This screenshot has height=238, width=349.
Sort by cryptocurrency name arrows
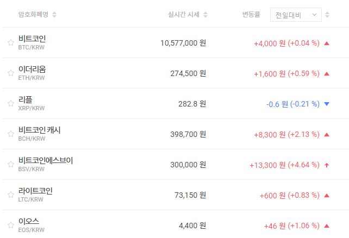pos(54,15)
